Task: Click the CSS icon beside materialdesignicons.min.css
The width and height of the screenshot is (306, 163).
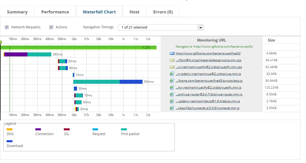Action: [x=172, y=60]
